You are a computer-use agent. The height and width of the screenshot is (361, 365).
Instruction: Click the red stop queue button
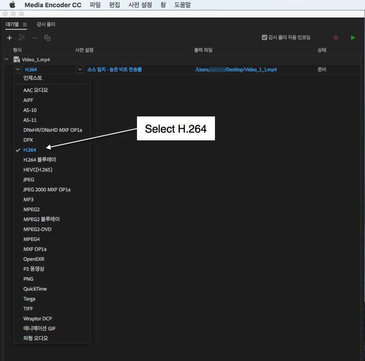[336, 38]
